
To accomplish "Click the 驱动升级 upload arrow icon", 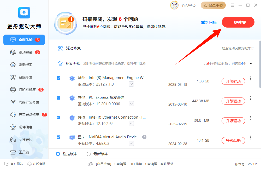I will pyautogui.click(x=60, y=63).
